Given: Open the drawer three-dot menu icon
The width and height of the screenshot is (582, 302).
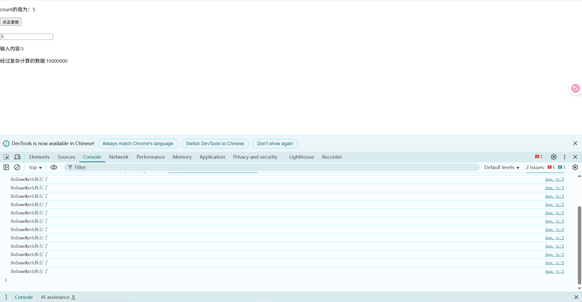Looking at the screenshot, I should [x=6, y=297].
